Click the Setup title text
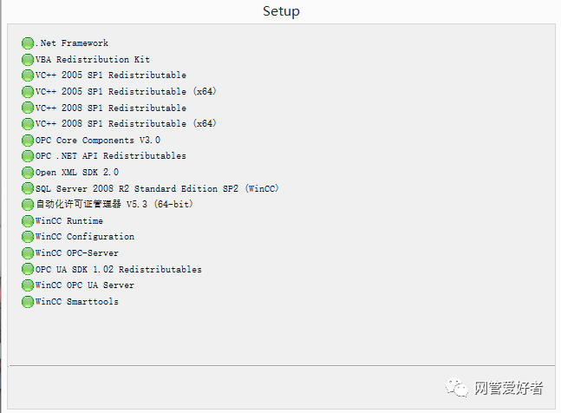The image size is (561, 413). 281,11
